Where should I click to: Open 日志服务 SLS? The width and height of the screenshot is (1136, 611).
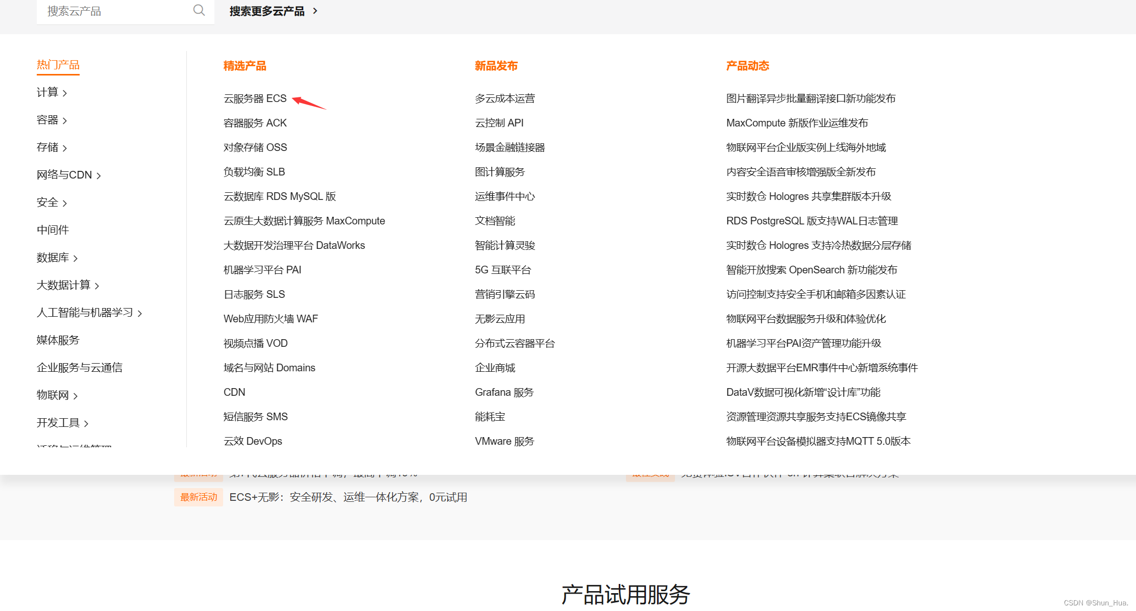click(254, 294)
